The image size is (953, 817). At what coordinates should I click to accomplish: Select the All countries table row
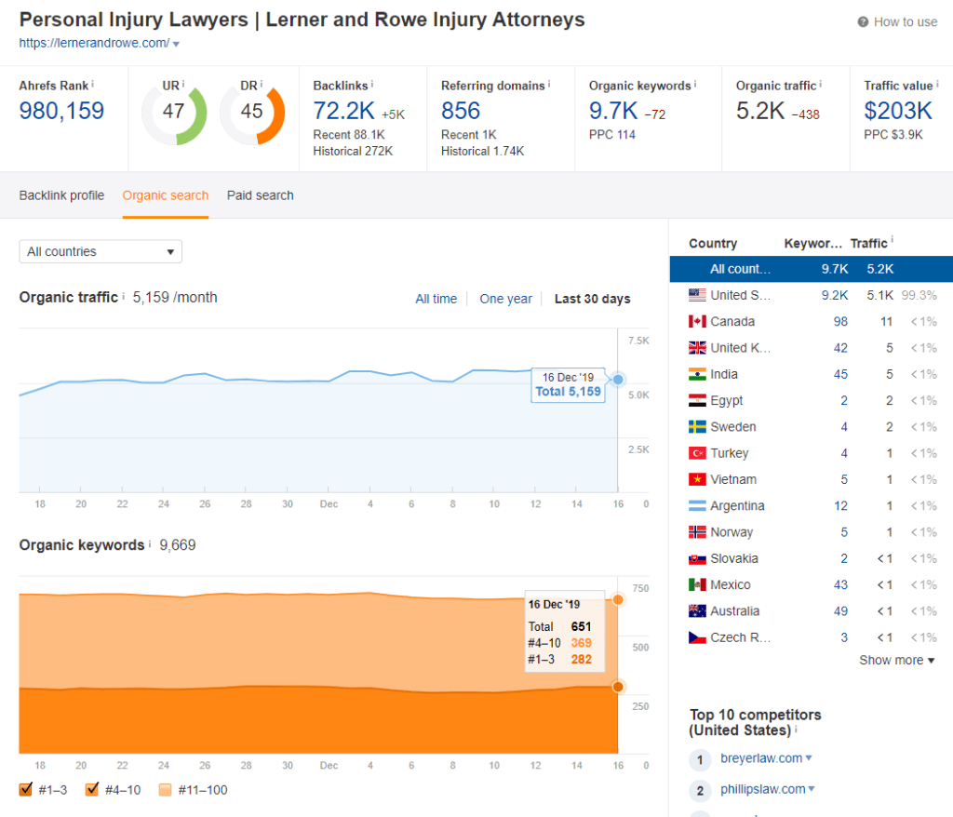tap(812, 269)
